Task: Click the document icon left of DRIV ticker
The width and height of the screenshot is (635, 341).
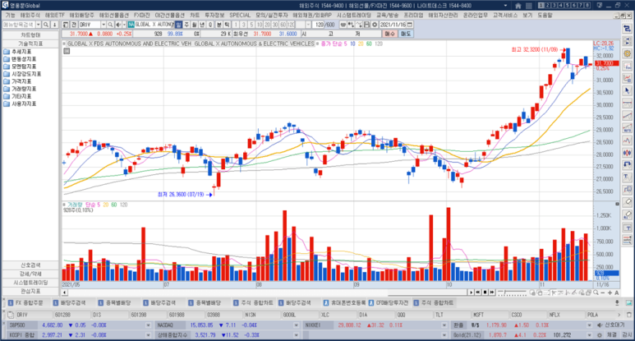Action: point(11,315)
